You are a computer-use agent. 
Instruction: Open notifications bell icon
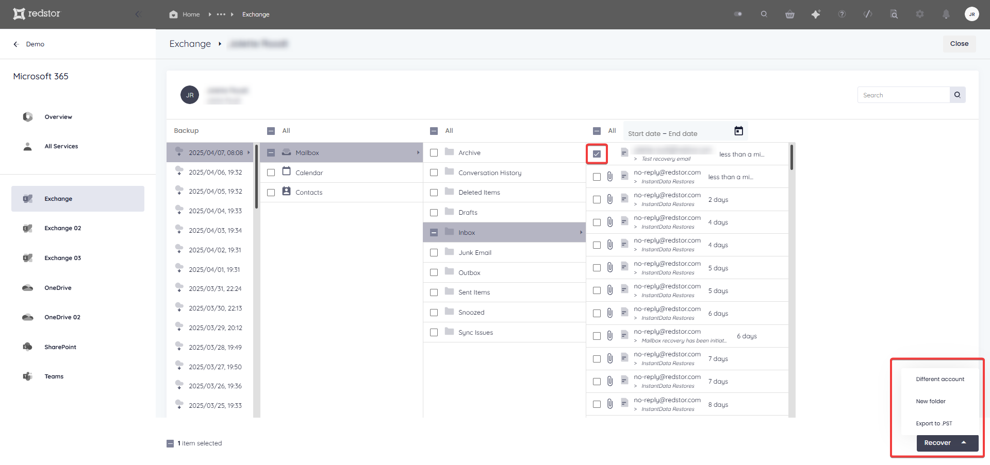[x=946, y=14]
